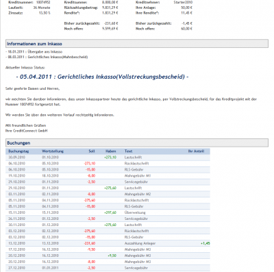This screenshot has height=272, width=274.
Task: Select the 'Ihre Rendite' value '11,45 €'
Action: click(186, 13)
